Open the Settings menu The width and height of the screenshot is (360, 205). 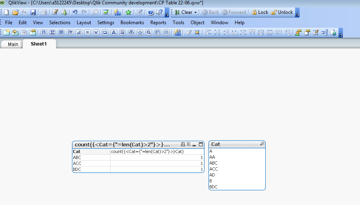(105, 23)
